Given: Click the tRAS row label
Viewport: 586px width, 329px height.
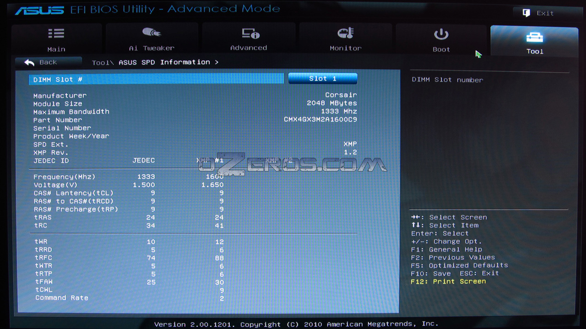Looking at the screenshot, I should pos(43,218).
